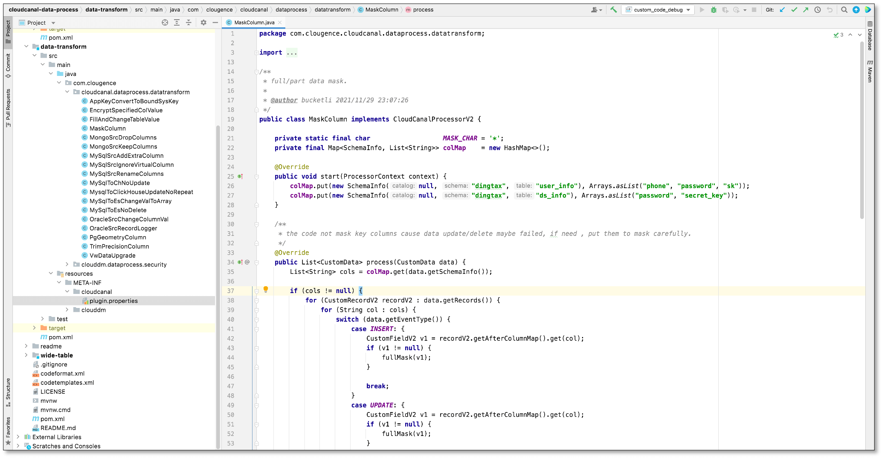Click the inspections checkmark widget showing 3
Screen dimensions: 882x459
(838, 35)
